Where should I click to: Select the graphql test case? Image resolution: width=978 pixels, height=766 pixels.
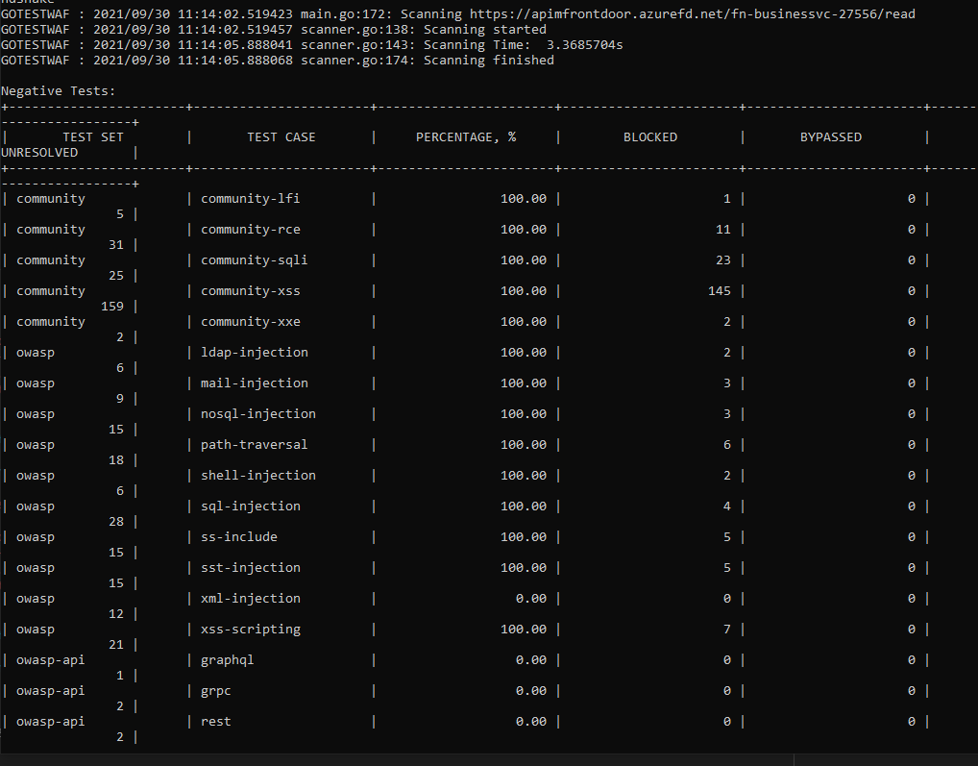(x=227, y=659)
